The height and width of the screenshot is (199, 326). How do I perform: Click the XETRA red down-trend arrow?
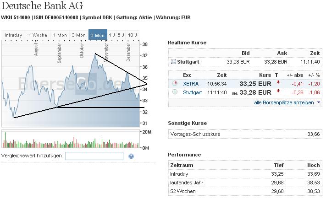coord(278,83)
